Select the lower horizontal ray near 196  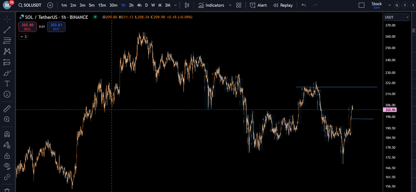click(x=362, y=119)
